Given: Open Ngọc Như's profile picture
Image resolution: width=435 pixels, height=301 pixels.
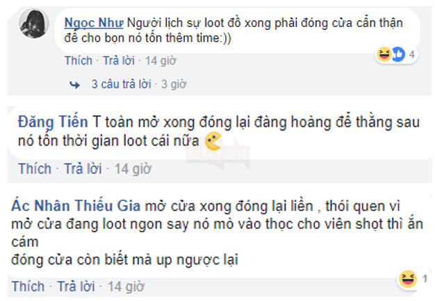Looking at the screenshot, I should click(x=34, y=24).
